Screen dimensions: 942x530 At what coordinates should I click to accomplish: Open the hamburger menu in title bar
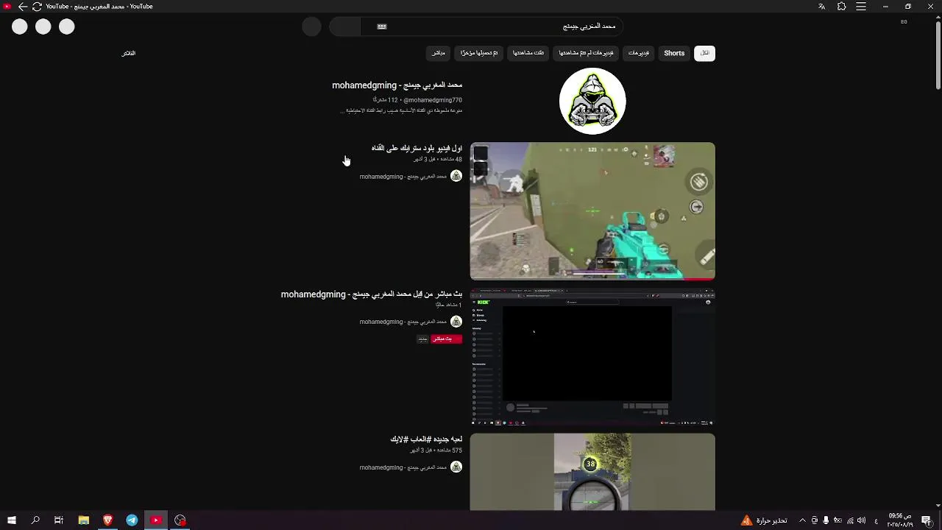[x=861, y=7]
